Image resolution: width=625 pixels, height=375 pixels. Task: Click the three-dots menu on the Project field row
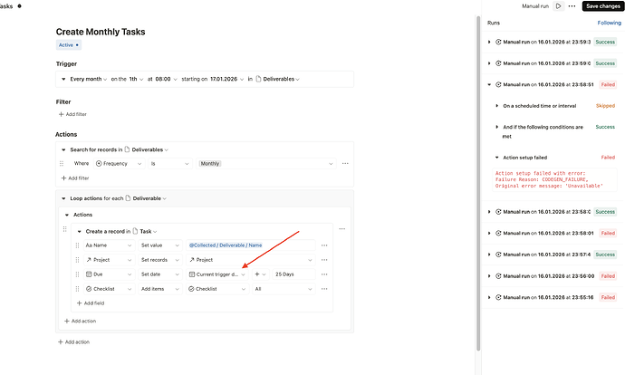(x=324, y=260)
